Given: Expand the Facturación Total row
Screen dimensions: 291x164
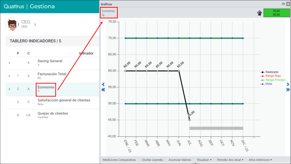Looking at the screenshot, I should [9, 76].
